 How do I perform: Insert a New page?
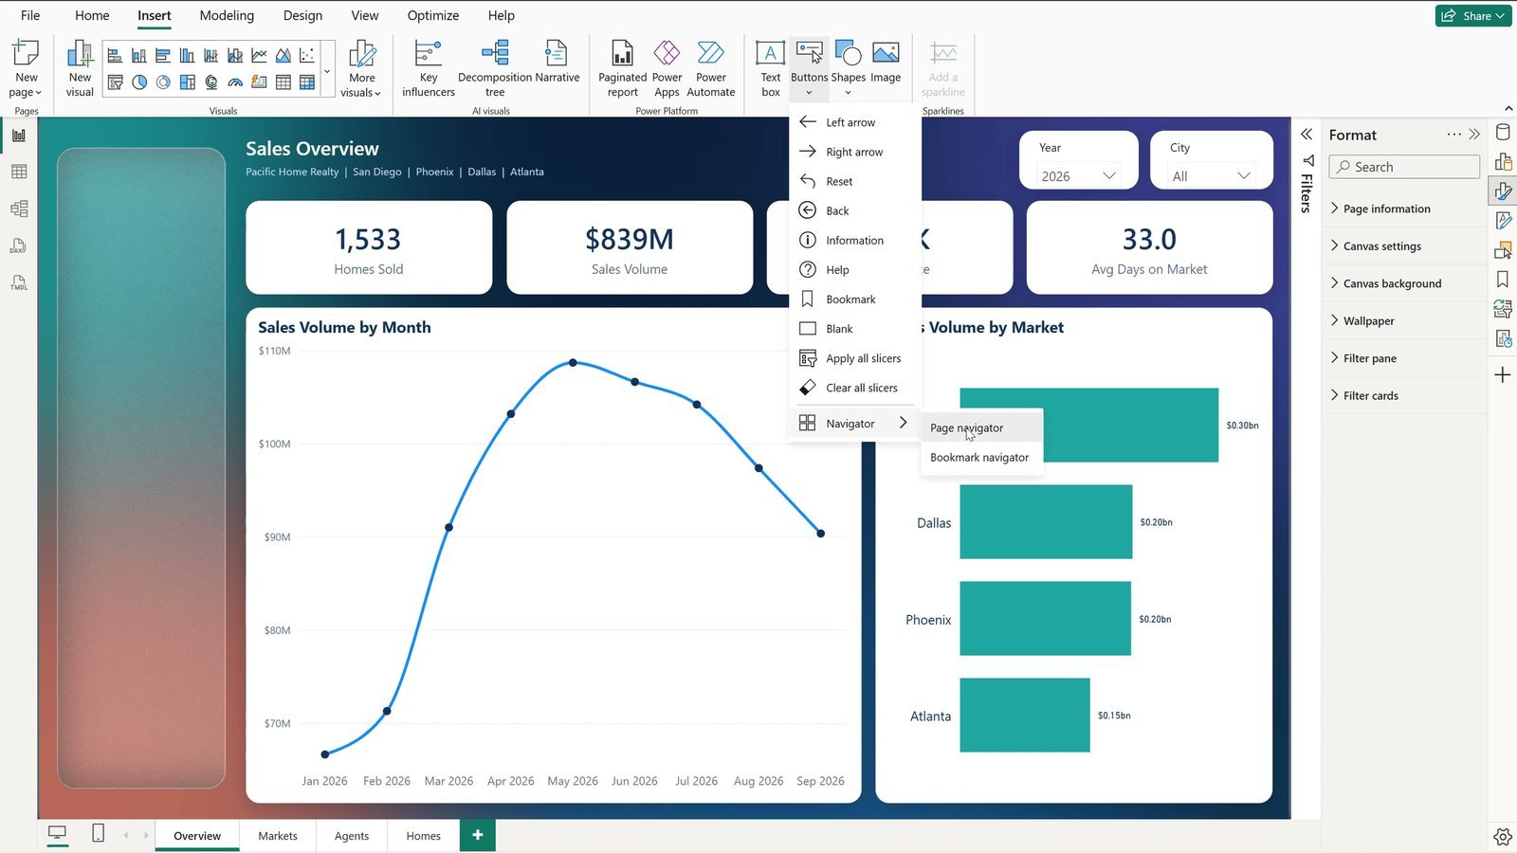[27, 67]
